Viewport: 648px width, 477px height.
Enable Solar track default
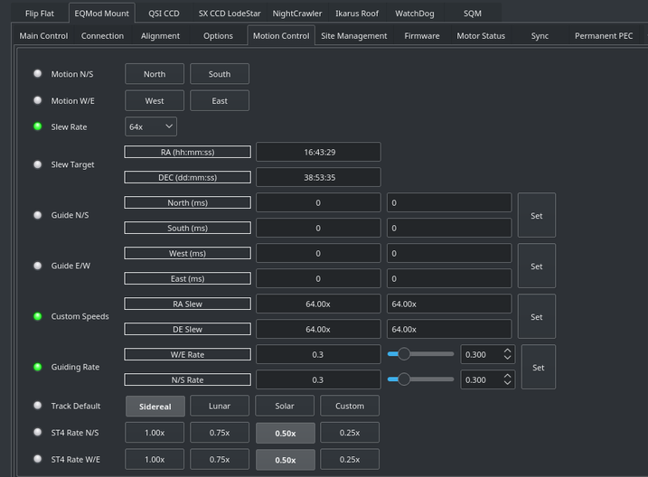click(285, 407)
